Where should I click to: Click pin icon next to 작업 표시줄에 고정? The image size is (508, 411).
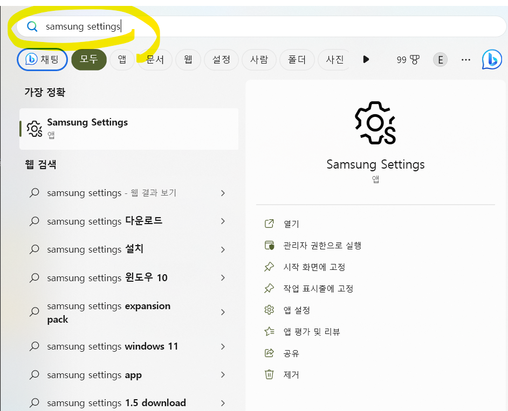click(269, 288)
